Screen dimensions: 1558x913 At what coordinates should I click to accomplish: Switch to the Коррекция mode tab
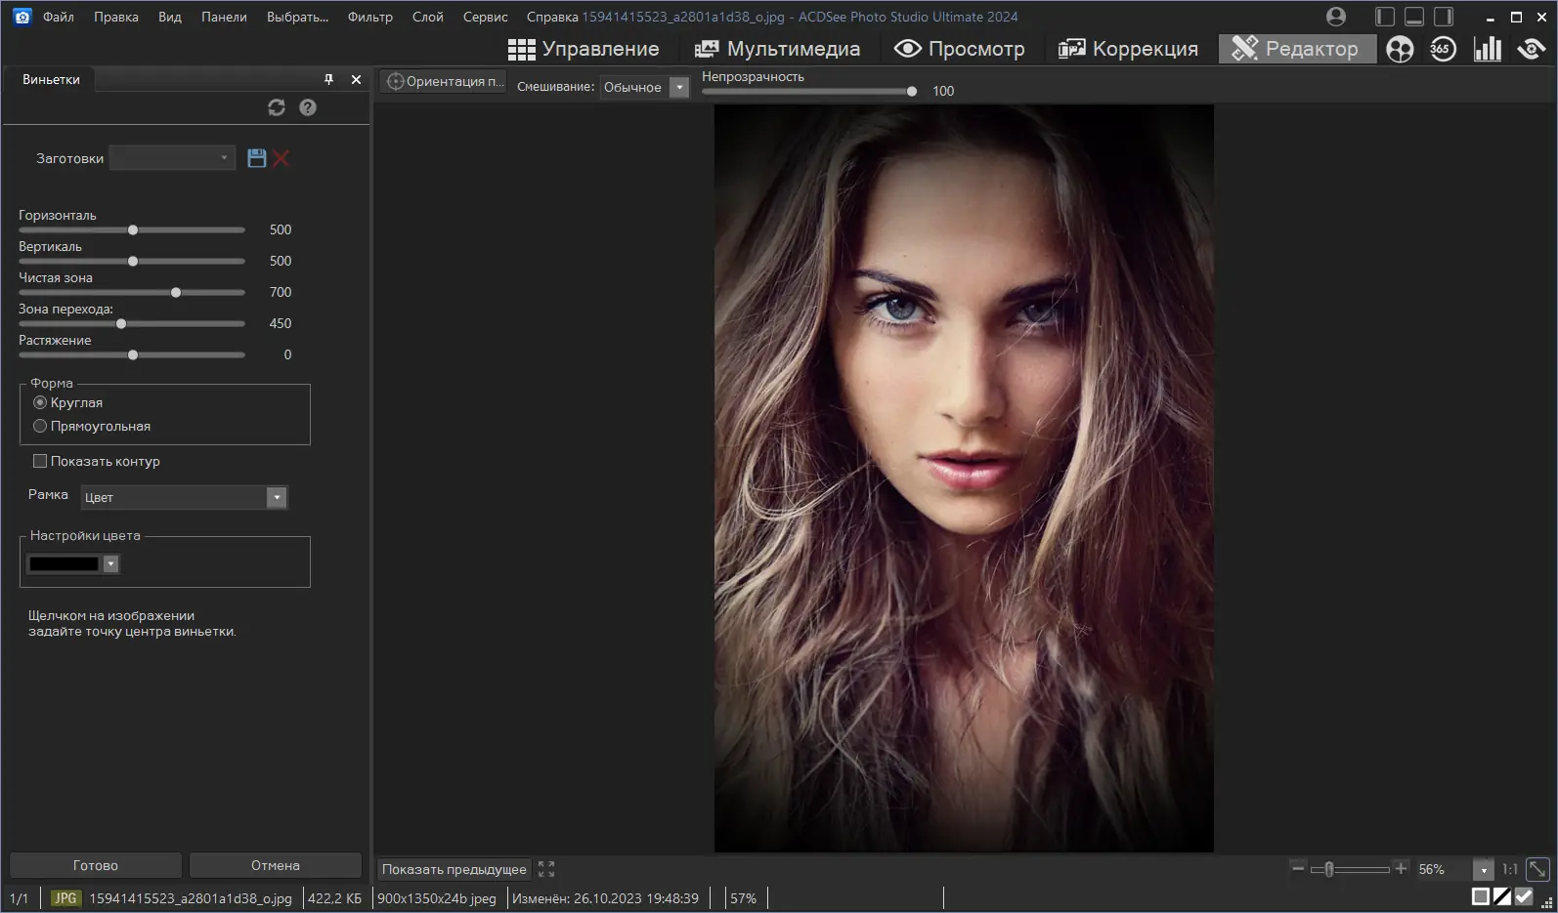(x=1128, y=49)
